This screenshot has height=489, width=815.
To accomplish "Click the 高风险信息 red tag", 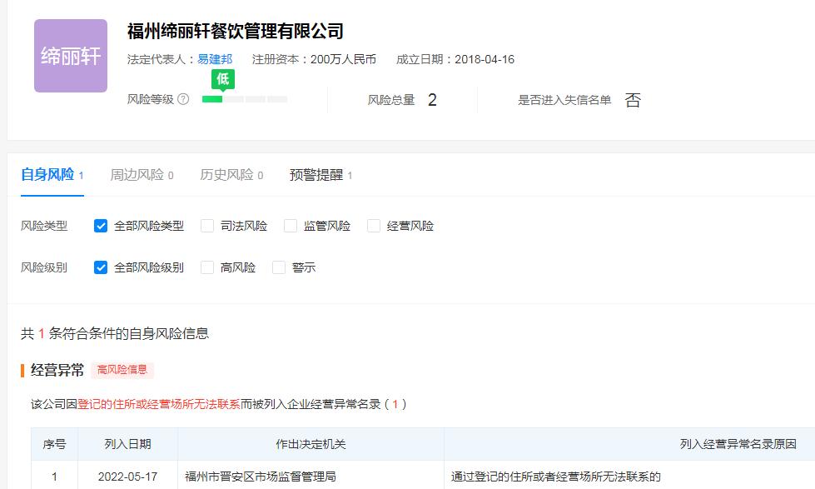I will point(122,370).
